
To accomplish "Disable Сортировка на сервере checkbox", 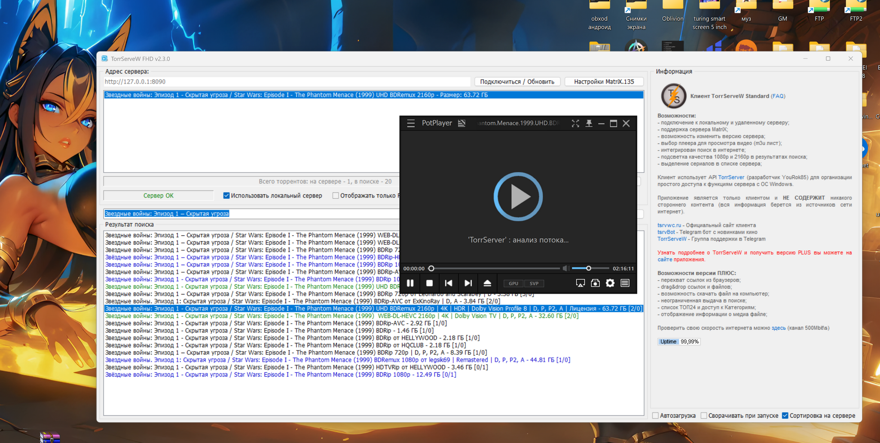I will (x=785, y=416).
